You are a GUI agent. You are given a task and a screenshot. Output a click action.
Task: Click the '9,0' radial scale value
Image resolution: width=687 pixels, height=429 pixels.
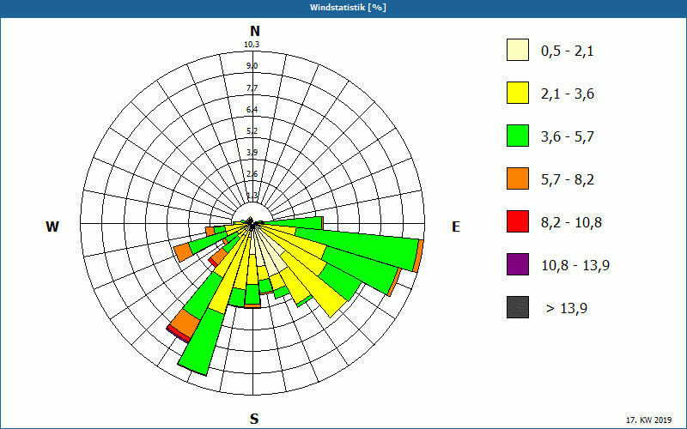[x=252, y=66]
